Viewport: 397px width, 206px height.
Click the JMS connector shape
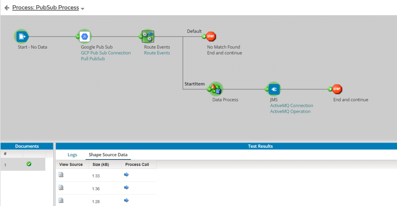pyautogui.click(x=274, y=89)
